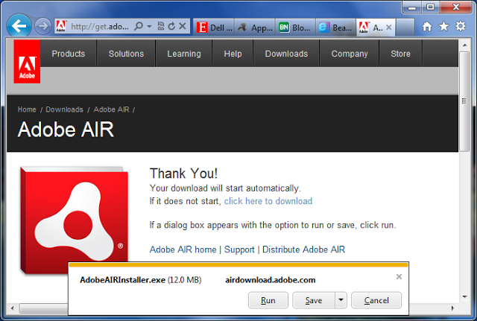Open the Store menu
Image resolution: width=477 pixels, height=321 pixels.
[401, 54]
